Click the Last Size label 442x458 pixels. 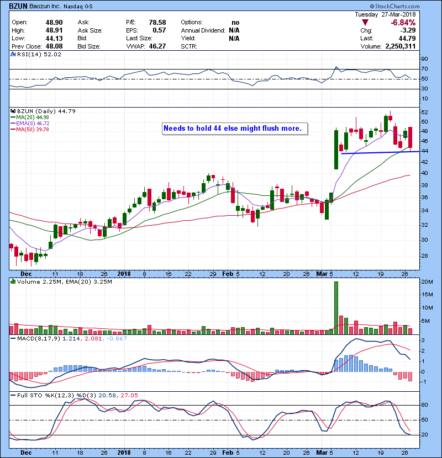pos(139,38)
